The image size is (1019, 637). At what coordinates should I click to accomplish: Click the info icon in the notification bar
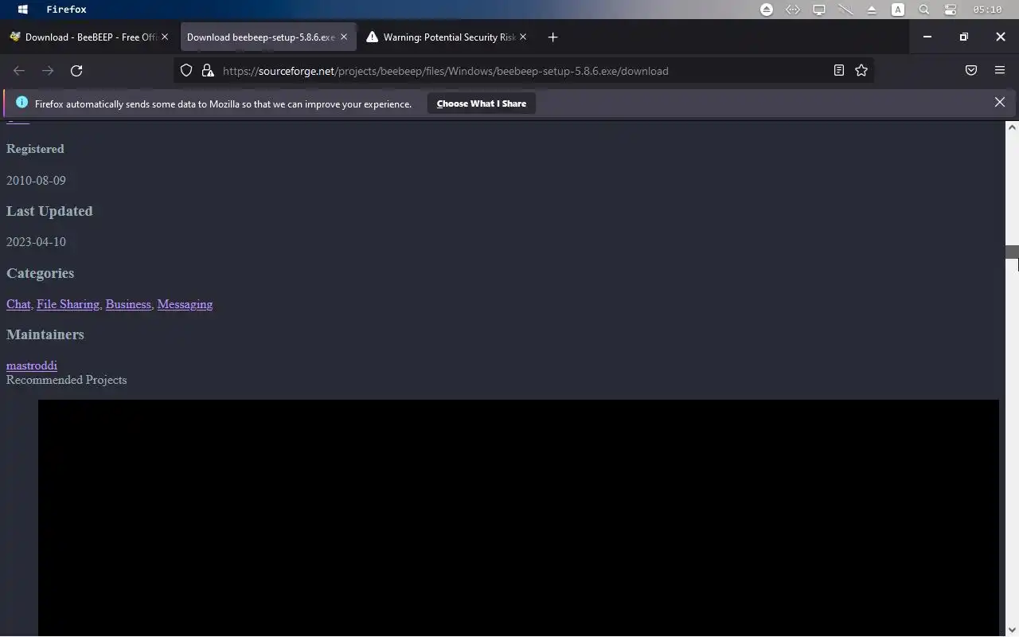click(21, 103)
